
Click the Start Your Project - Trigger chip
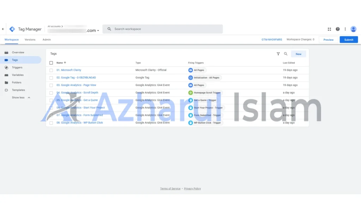tap(206, 108)
